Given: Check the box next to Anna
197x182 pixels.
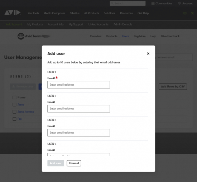Looking at the screenshot, I should tap(14, 105).
